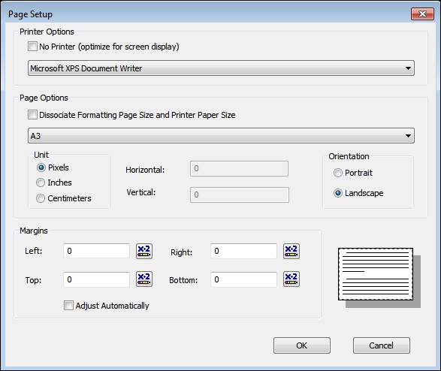The image size is (441, 371).
Task: Enable No Printer screen display option
Action: click(x=32, y=47)
